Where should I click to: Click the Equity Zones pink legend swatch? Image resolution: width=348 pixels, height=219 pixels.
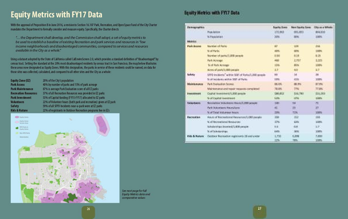pyautogui.click(x=17, y=117)
